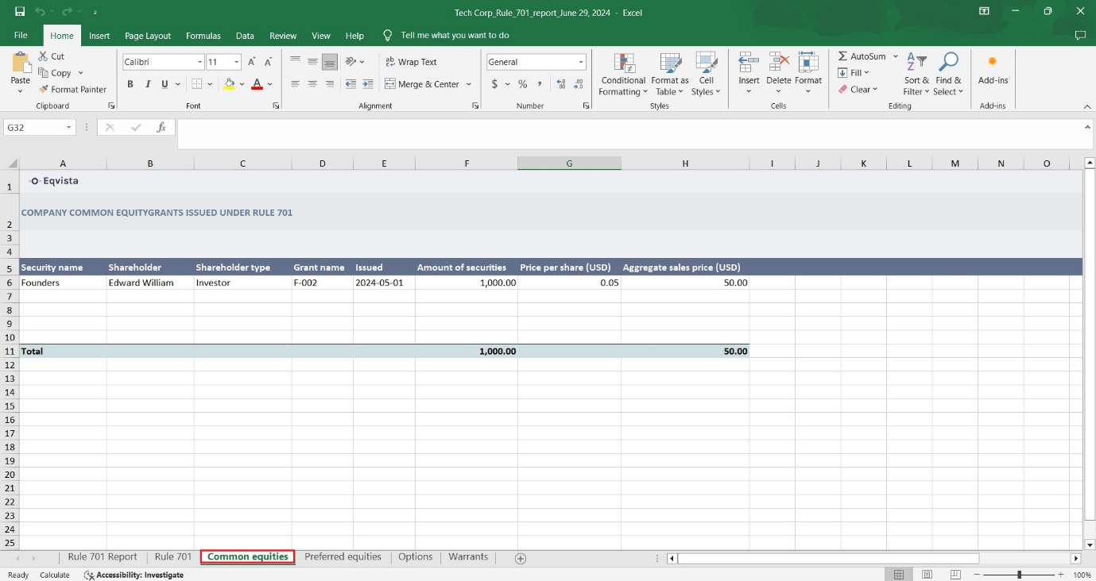The image size is (1096, 581).
Task: Click the Delete cells icon
Action: tap(779, 63)
